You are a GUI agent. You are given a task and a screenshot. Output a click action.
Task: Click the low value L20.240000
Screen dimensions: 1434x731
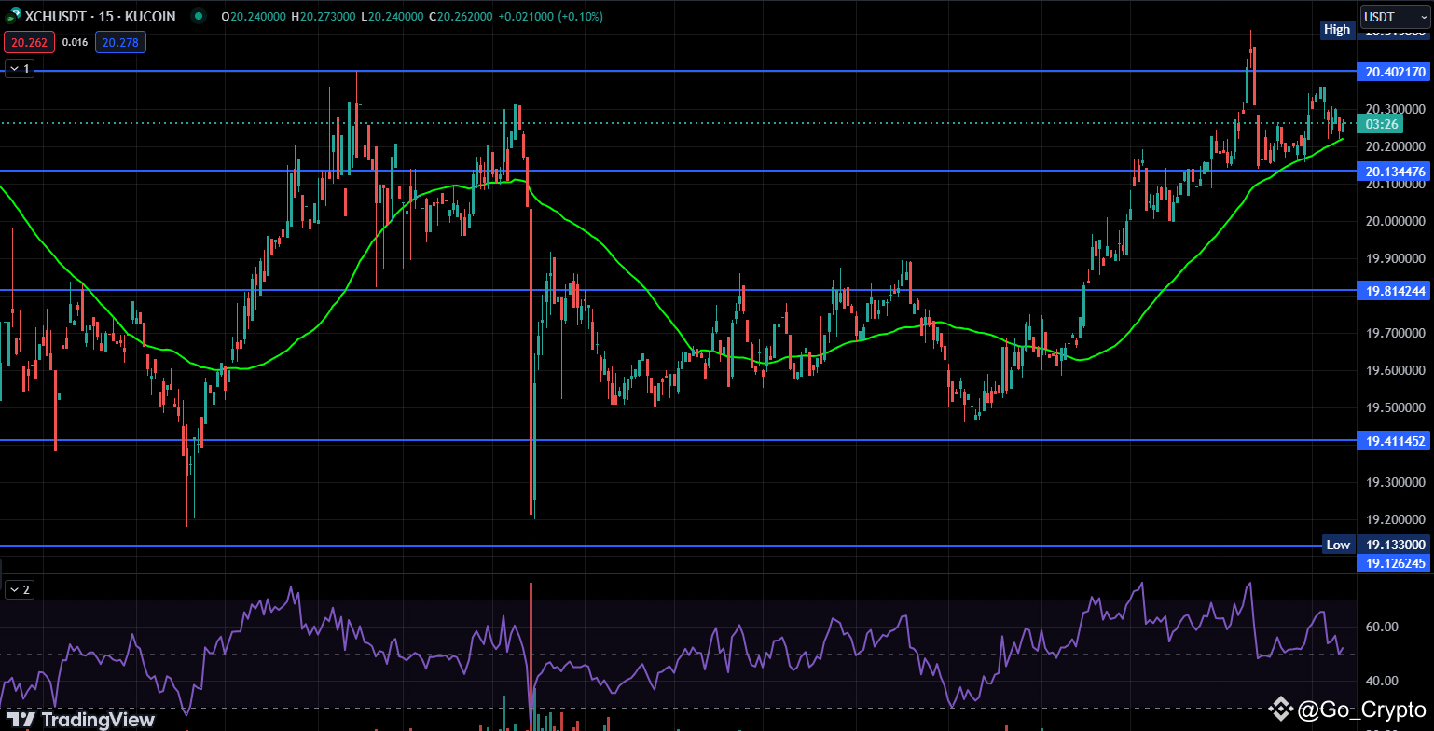pyautogui.click(x=392, y=17)
